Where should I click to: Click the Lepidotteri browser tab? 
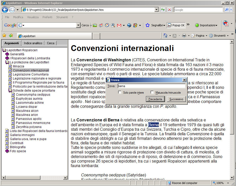point(54,36)
